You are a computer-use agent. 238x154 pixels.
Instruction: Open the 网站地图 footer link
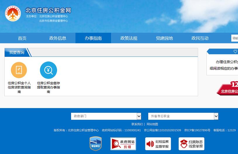pyautogui.click(x=152, y=124)
